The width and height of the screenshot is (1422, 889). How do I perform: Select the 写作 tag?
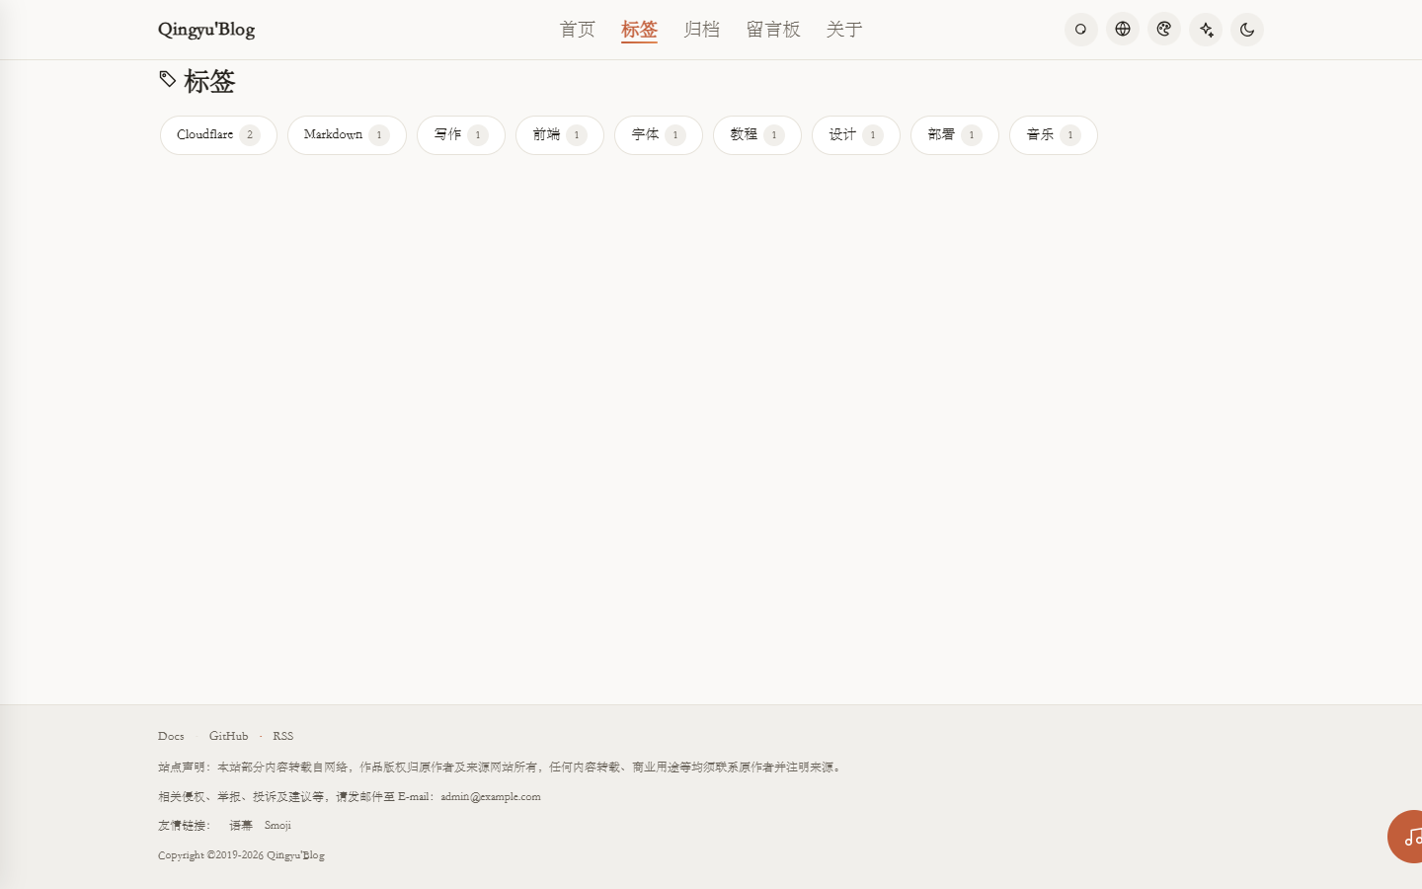pyautogui.click(x=461, y=135)
